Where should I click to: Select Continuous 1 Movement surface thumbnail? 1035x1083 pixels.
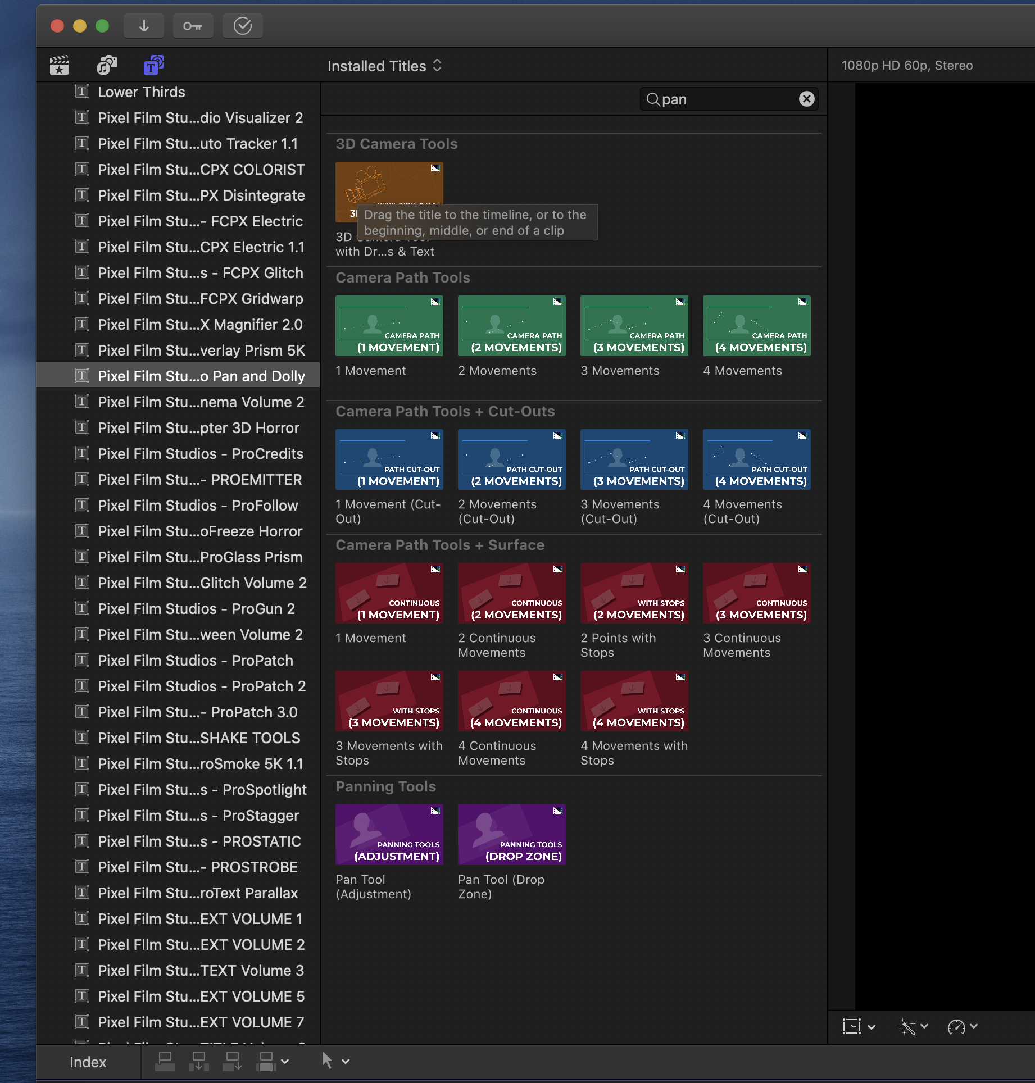389,593
